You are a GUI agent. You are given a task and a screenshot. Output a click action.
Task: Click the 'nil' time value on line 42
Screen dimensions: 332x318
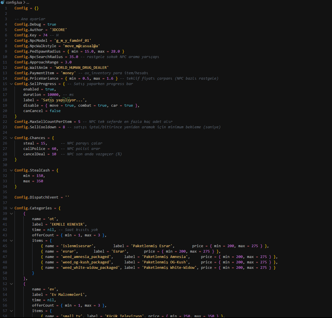51,230
